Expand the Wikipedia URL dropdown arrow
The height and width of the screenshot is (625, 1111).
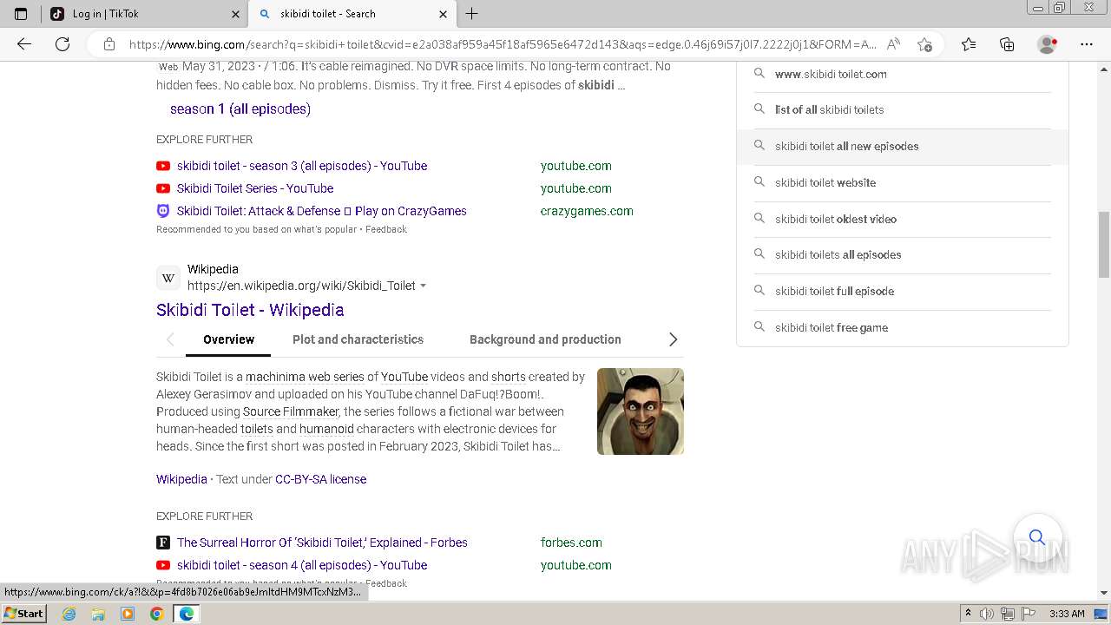pos(424,286)
